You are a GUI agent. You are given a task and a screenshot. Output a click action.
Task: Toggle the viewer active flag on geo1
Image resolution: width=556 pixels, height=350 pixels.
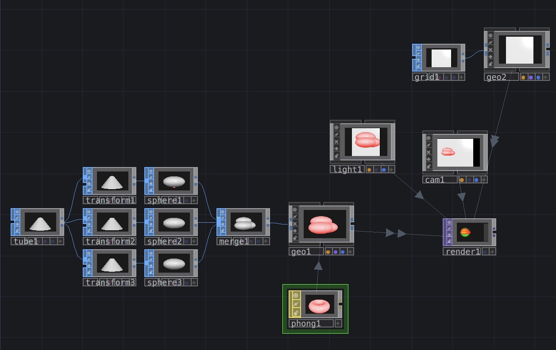coord(296,209)
